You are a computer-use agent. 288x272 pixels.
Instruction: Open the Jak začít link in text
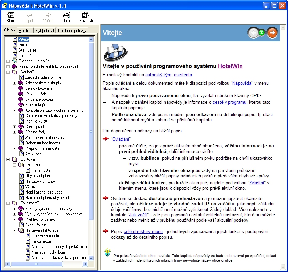(138, 215)
